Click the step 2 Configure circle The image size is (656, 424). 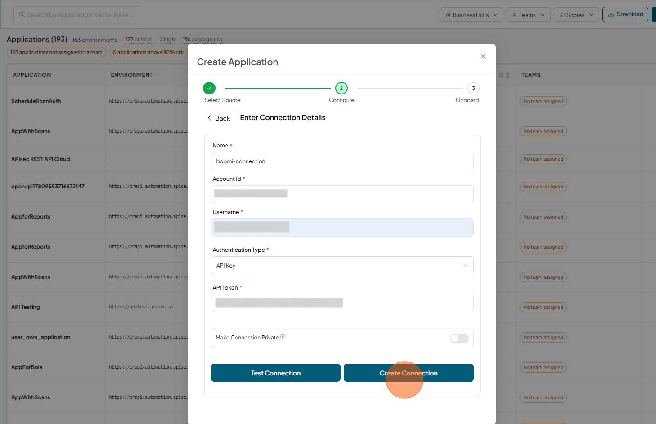tap(341, 88)
